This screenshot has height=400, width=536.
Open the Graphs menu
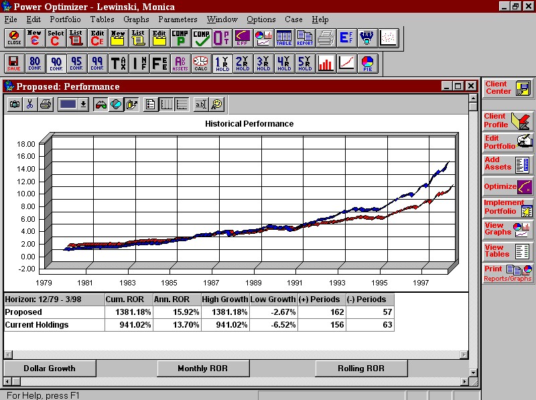[x=136, y=19]
